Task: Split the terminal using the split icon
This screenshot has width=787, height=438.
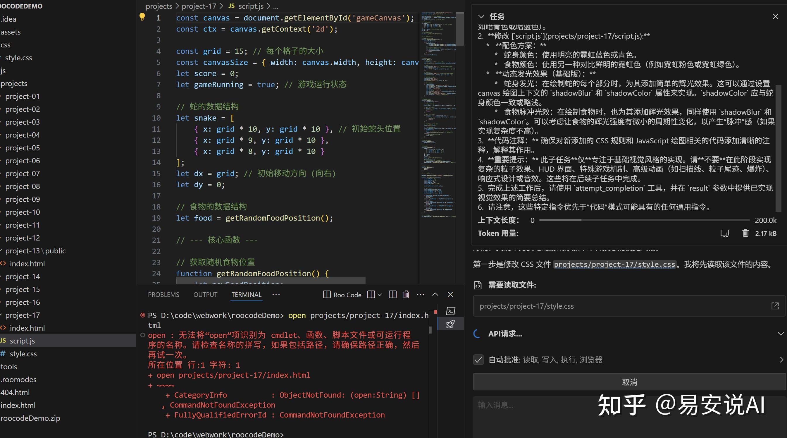Action: tap(392, 294)
